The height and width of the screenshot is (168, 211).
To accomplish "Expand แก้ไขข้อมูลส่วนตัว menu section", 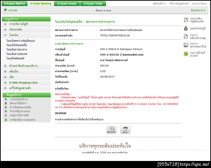I will (5, 88).
